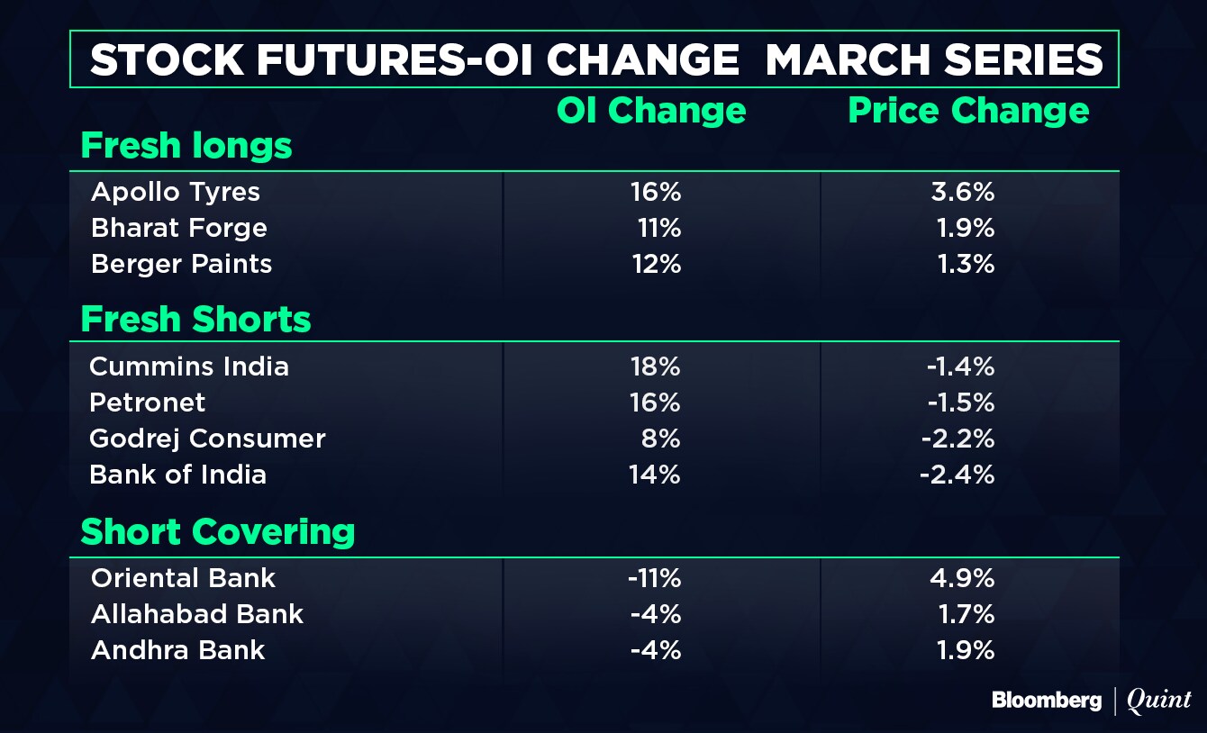Click Cummins India's 18% OI change value
1207x733 pixels.
[x=656, y=366]
